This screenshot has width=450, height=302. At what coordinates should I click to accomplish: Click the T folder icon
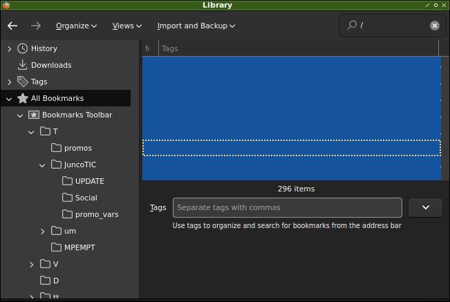(45, 131)
